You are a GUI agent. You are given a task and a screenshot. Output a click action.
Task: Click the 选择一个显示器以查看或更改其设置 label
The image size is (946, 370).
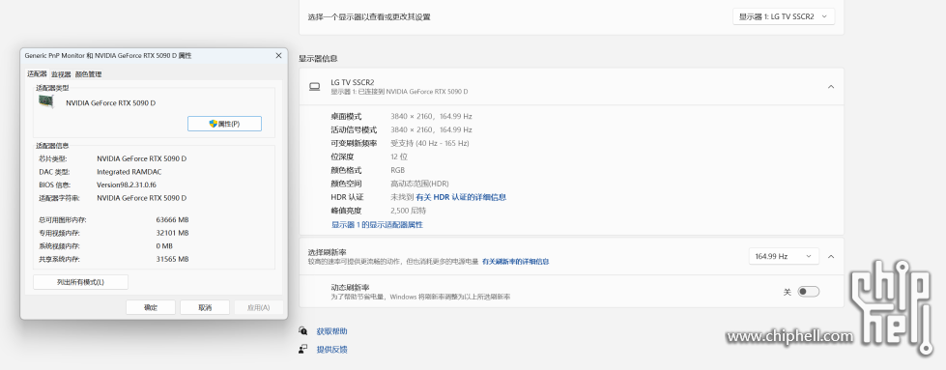coord(368,16)
